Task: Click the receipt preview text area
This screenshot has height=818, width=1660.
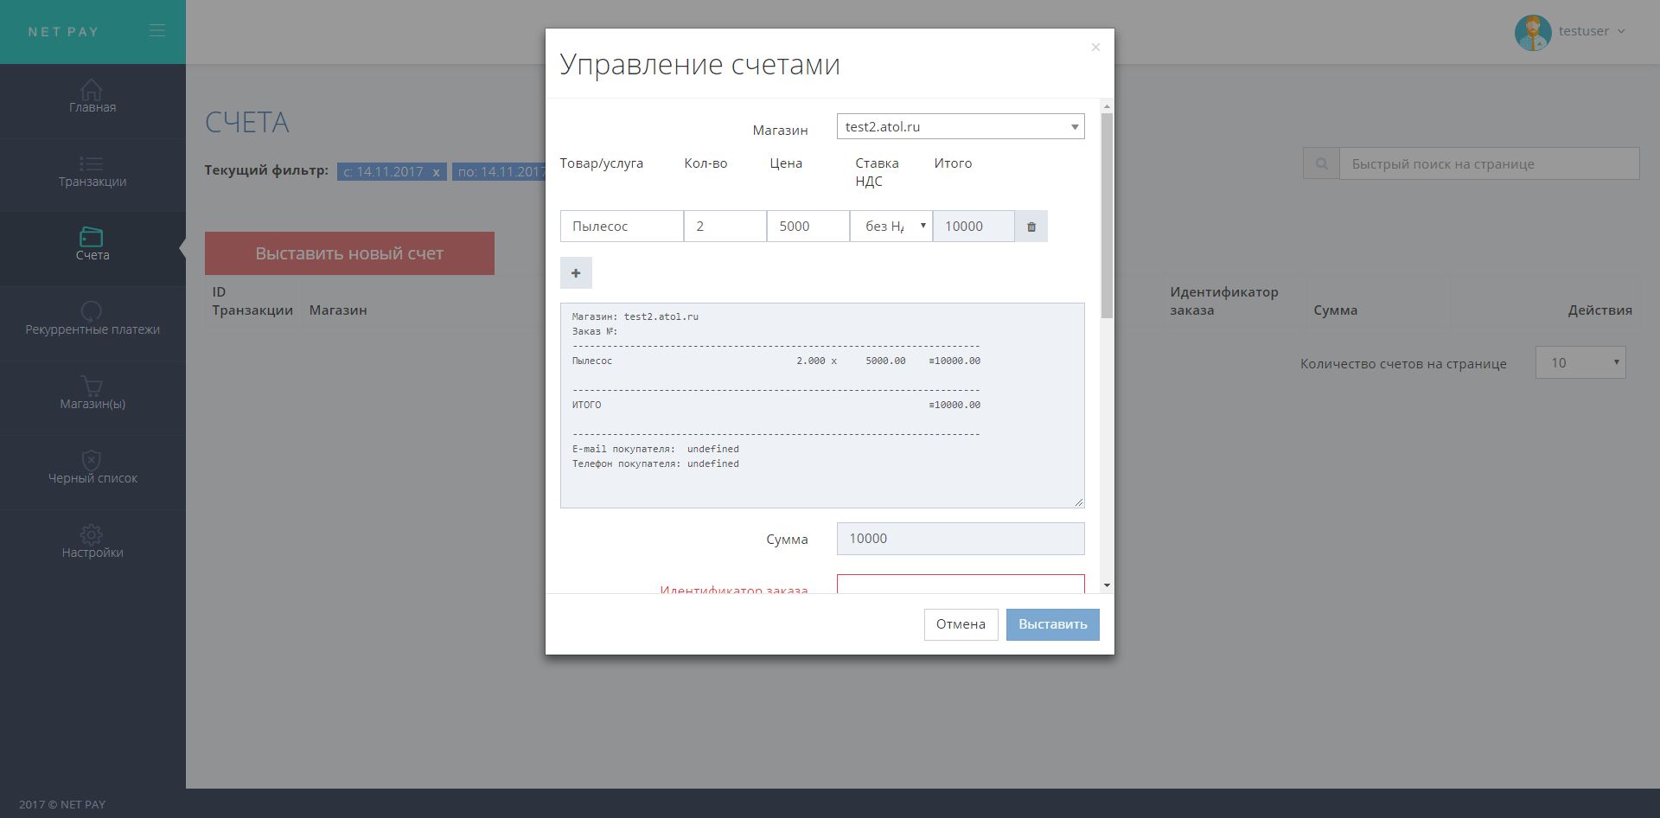Action: pyautogui.click(x=822, y=406)
